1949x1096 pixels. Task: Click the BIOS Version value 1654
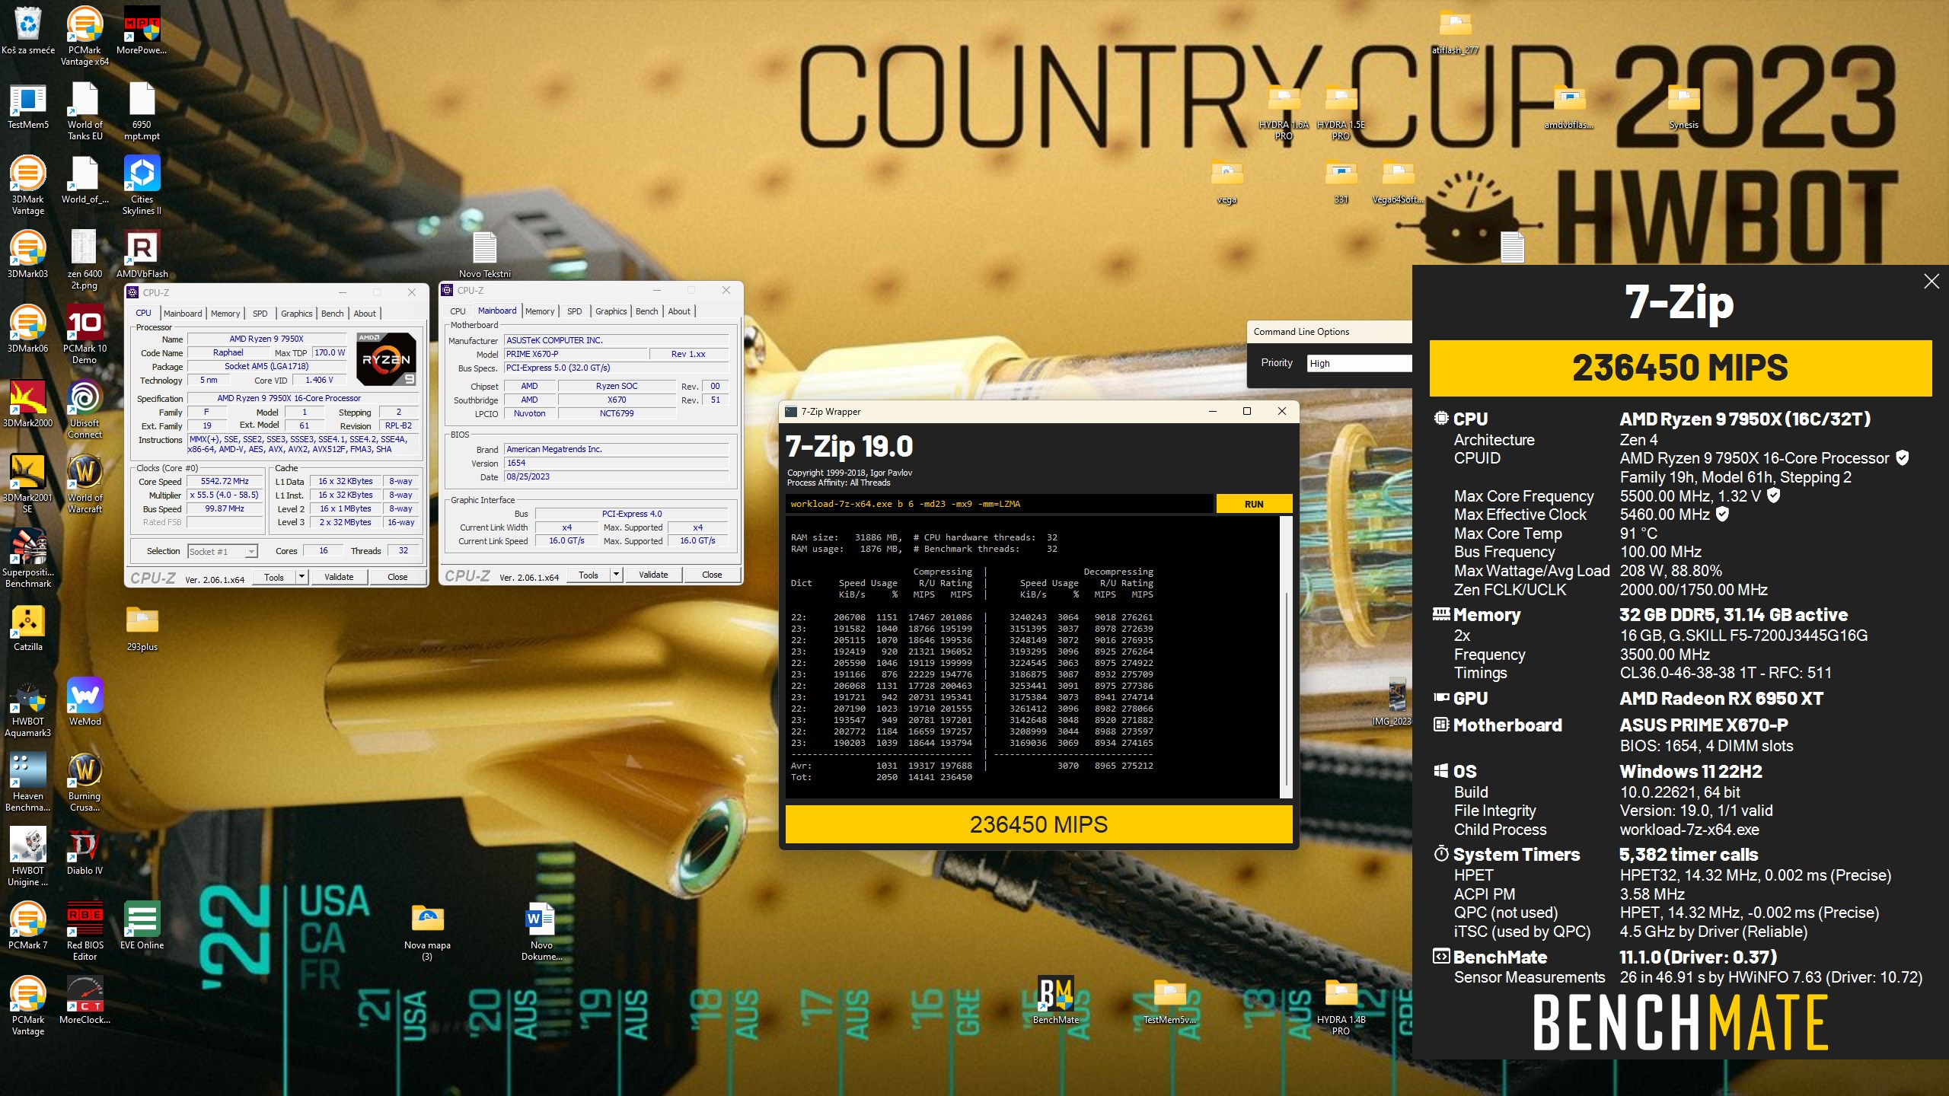point(616,463)
